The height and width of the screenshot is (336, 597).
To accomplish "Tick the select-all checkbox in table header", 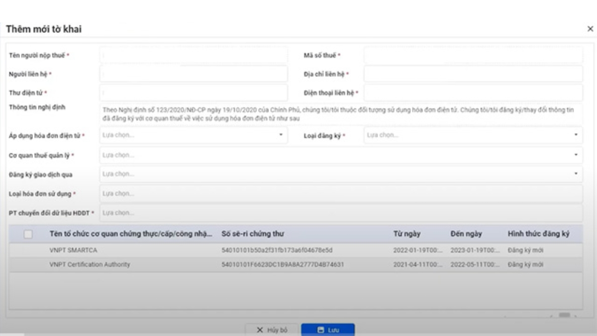I will click(x=28, y=234).
